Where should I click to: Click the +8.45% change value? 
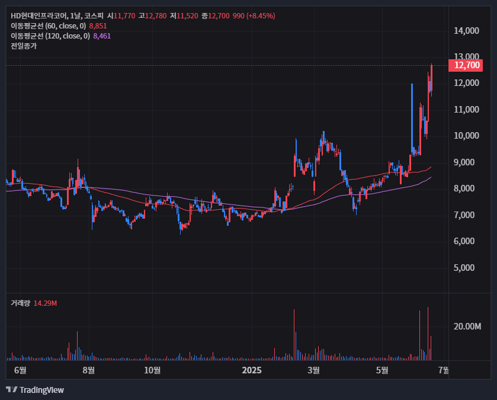[x=261, y=16]
